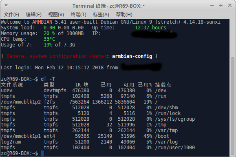Image resolution: width=236 pixels, height=157 pixels.
Task: Click the /dev/shm mount point
Action: [x=166, y=108]
